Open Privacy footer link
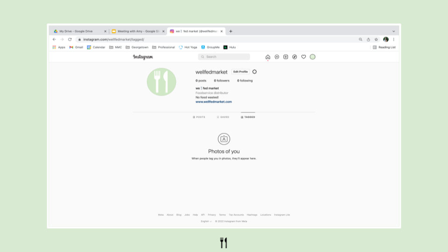 tap(212, 215)
